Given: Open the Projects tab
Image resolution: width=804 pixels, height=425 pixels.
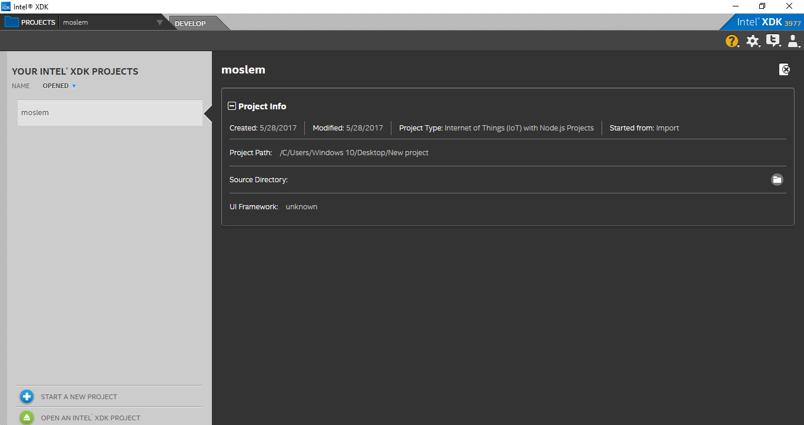Looking at the screenshot, I should click(x=38, y=22).
